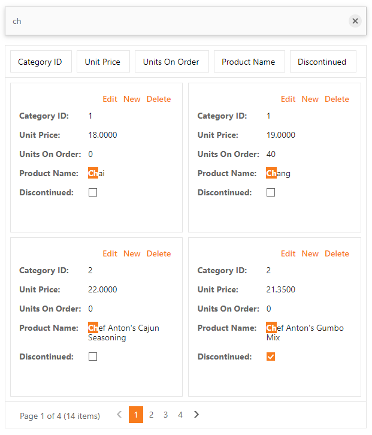
Task: Sort by the Units On Order header
Action: pos(172,62)
